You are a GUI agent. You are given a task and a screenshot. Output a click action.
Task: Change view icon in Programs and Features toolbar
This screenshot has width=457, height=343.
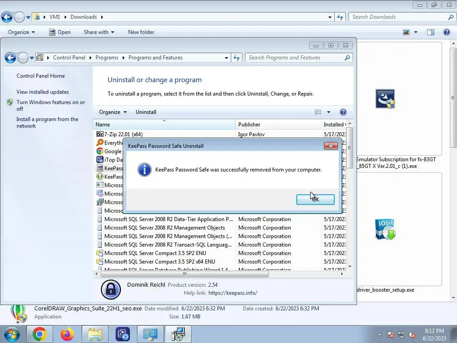(318, 112)
